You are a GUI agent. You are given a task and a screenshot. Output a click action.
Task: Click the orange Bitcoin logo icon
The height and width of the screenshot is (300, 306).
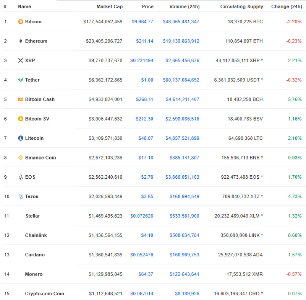pos(20,21)
